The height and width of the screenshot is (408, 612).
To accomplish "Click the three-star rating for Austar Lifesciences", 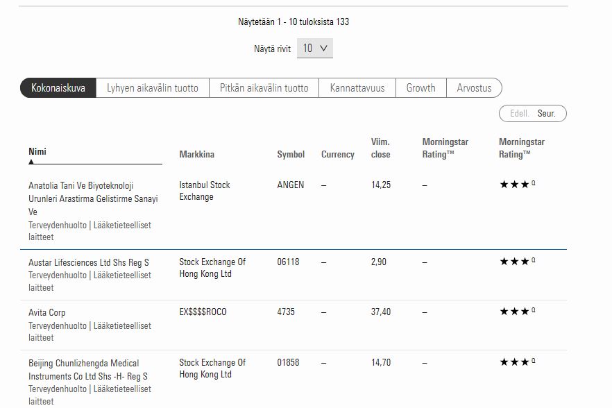I will click(x=517, y=261).
